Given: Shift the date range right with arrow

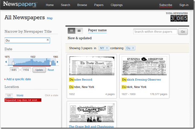Looking at the screenshot, I should [57, 62].
